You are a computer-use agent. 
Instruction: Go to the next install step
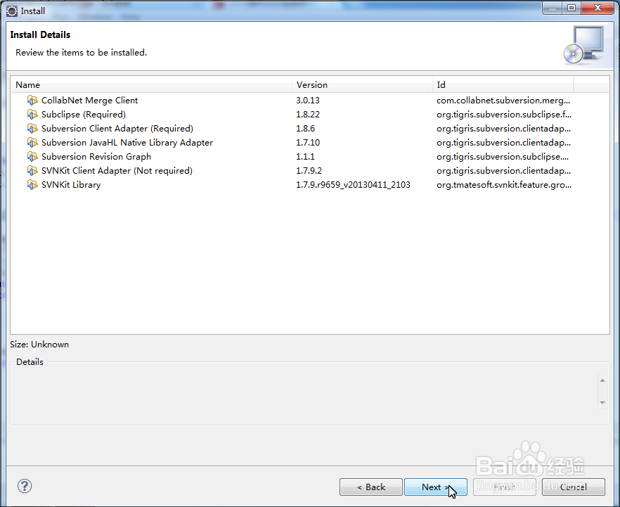point(435,487)
